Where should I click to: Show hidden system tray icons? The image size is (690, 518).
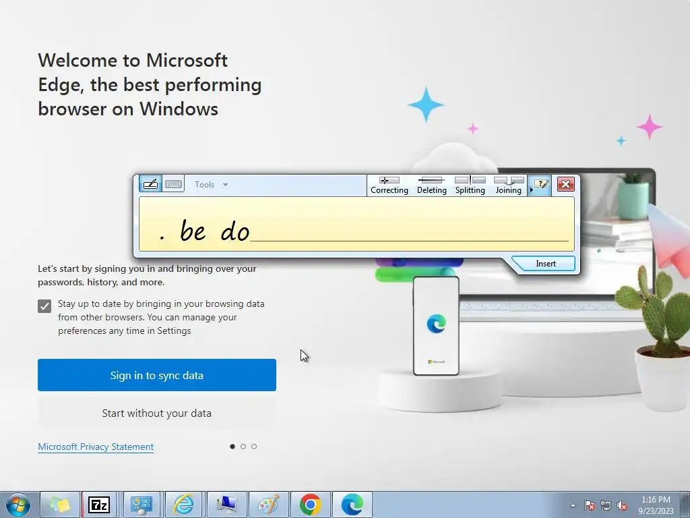click(573, 505)
